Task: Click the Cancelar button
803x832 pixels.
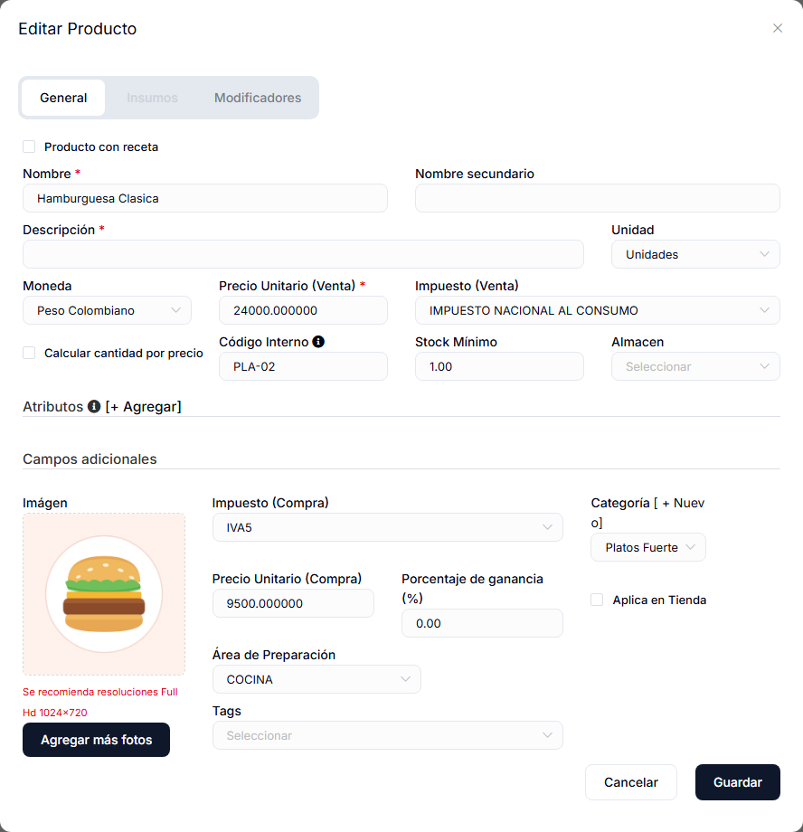Action: [x=631, y=782]
